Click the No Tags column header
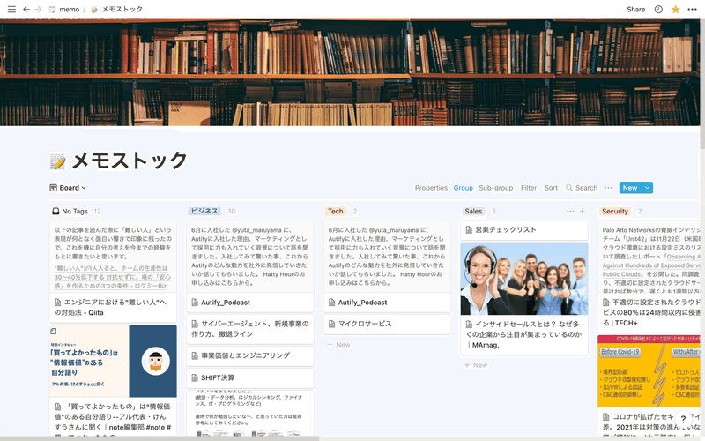The width and height of the screenshot is (705, 441). (x=75, y=211)
